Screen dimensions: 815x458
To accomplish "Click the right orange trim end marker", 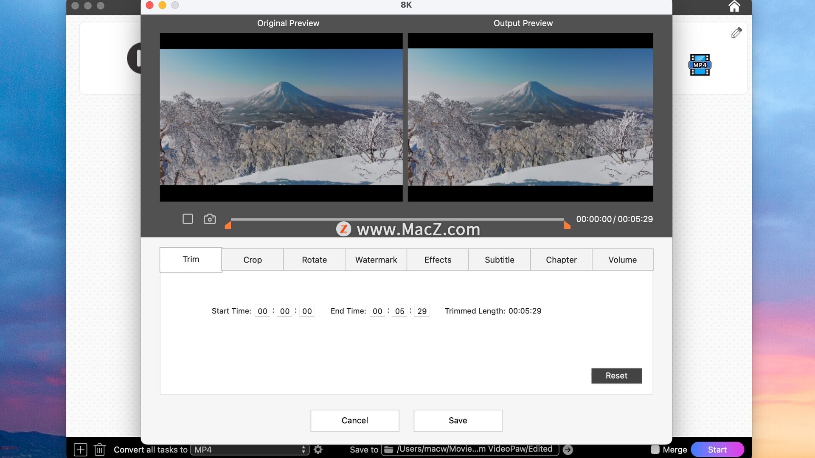I will (567, 225).
